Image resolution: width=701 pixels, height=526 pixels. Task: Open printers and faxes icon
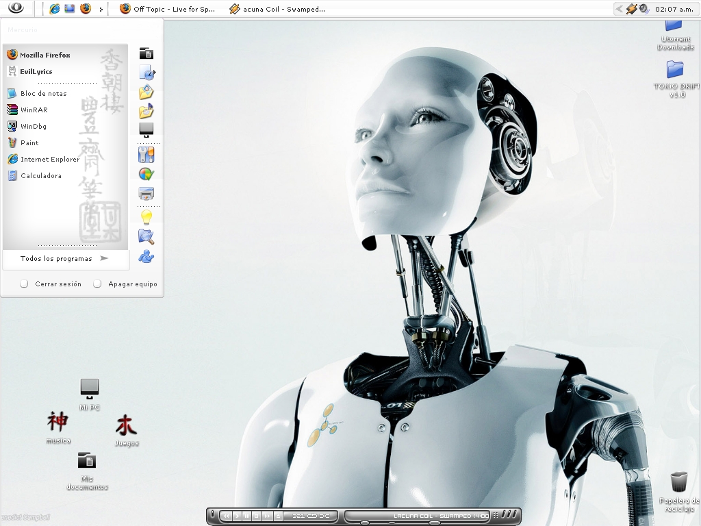(146, 193)
